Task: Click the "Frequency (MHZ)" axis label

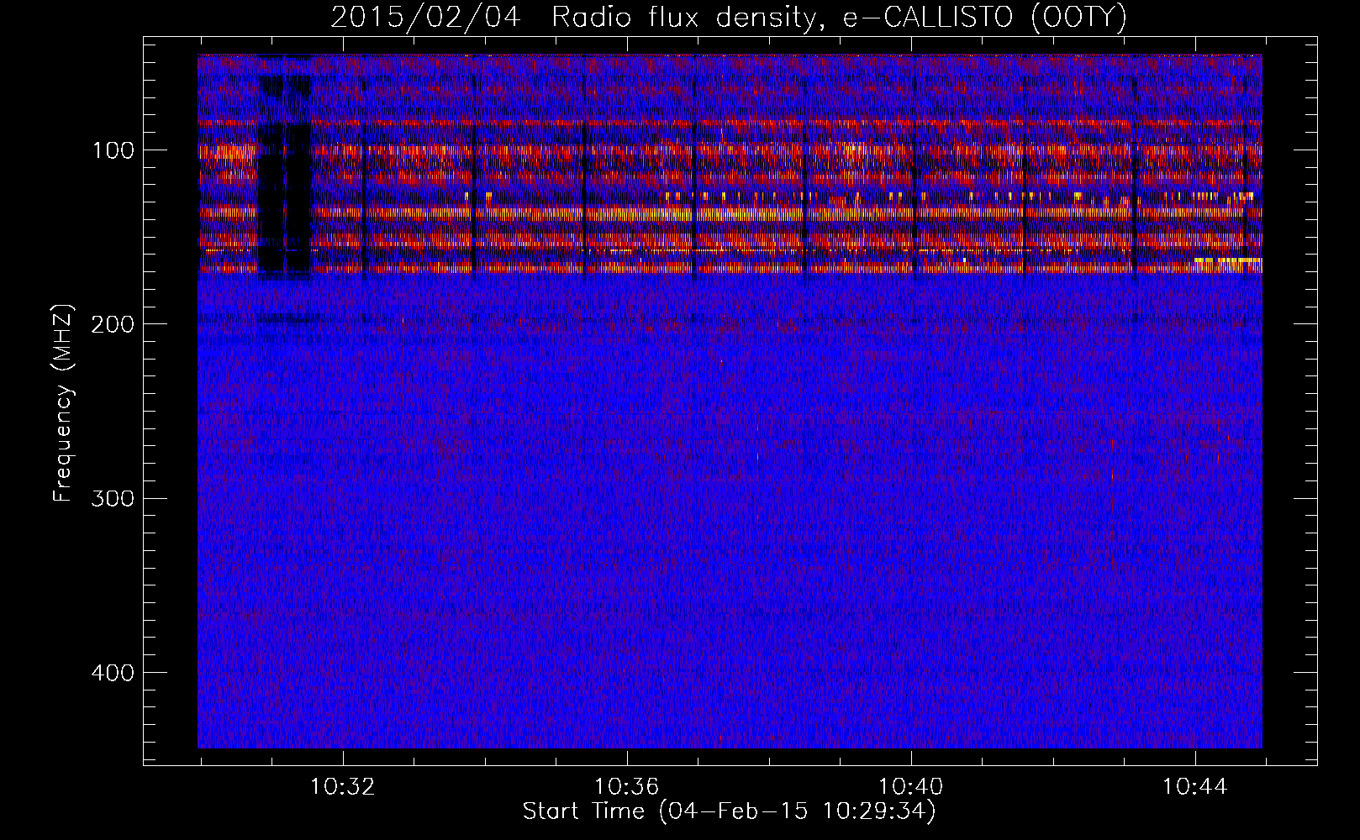Action: click(63, 404)
